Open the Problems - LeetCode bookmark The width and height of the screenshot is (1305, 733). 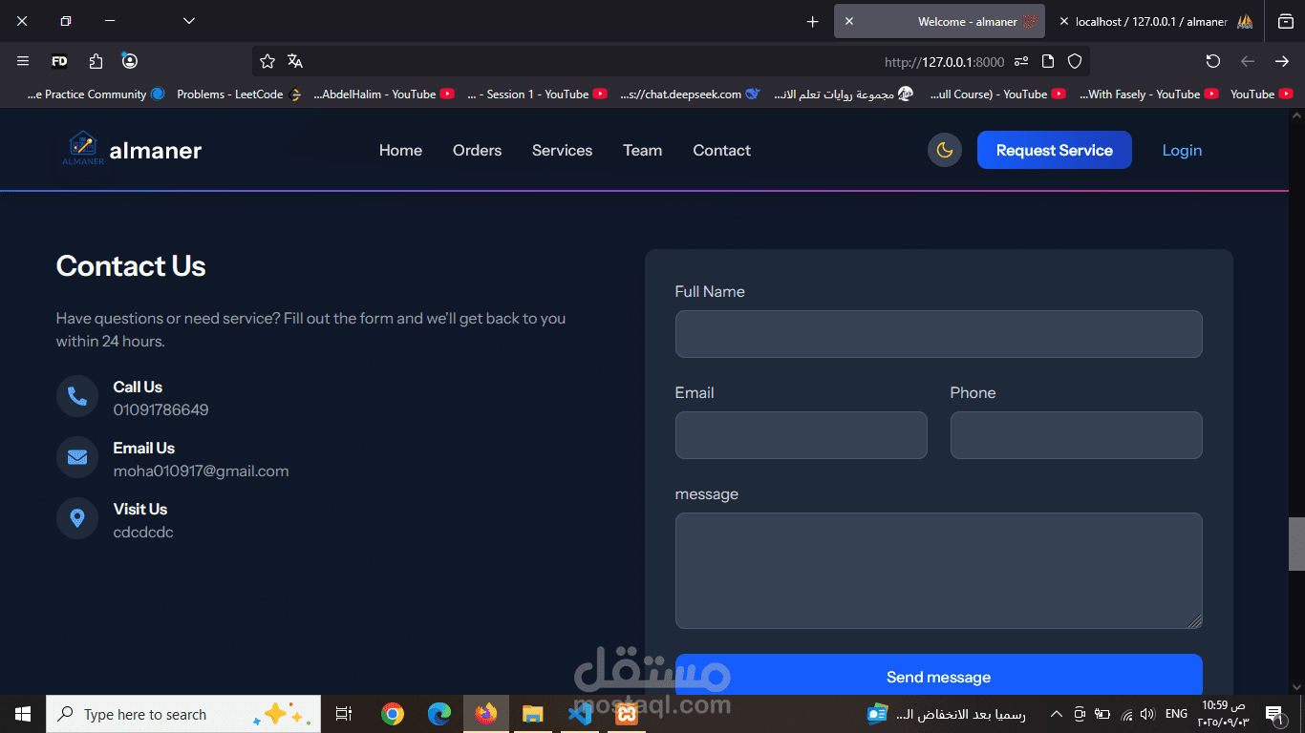239,94
